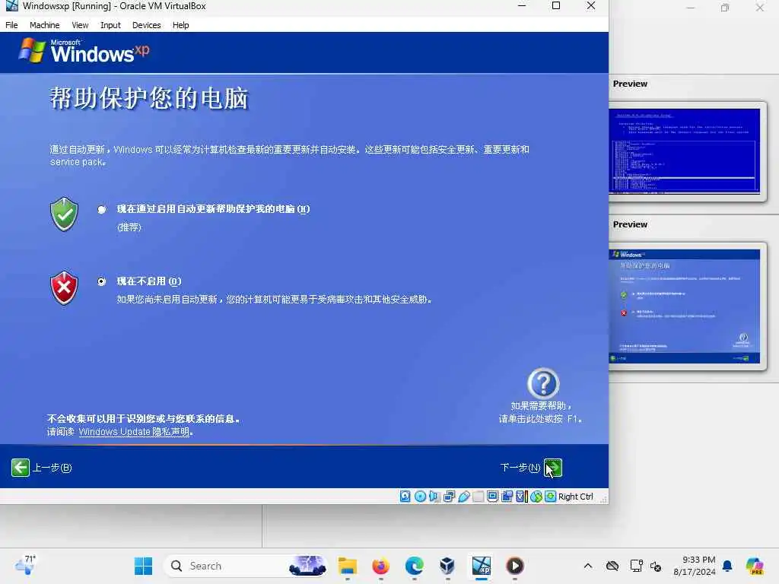Click the red shield X icon
This screenshot has height=584, width=779.
(x=64, y=287)
